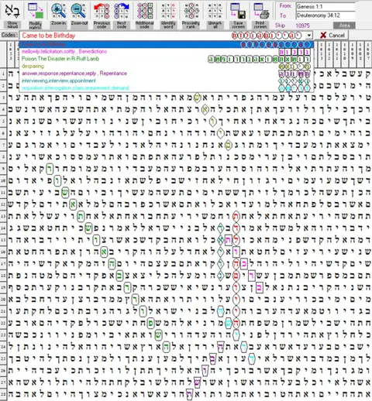Click cyan highlighted letter in row 22
Viewport: 372px width, 401px height.
click(x=229, y=323)
